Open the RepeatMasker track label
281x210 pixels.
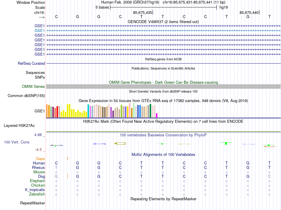pos(33,203)
